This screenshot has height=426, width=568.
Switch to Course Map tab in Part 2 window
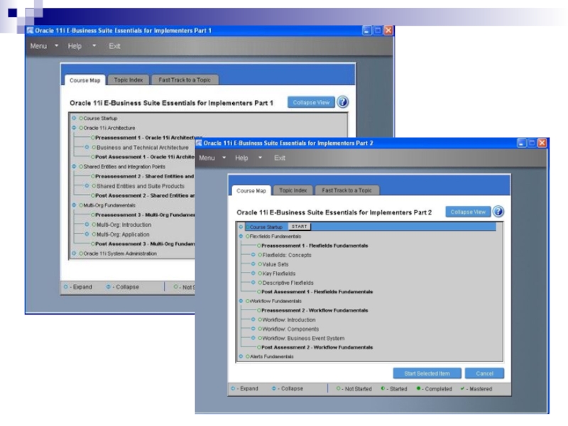(x=251, y=190)
